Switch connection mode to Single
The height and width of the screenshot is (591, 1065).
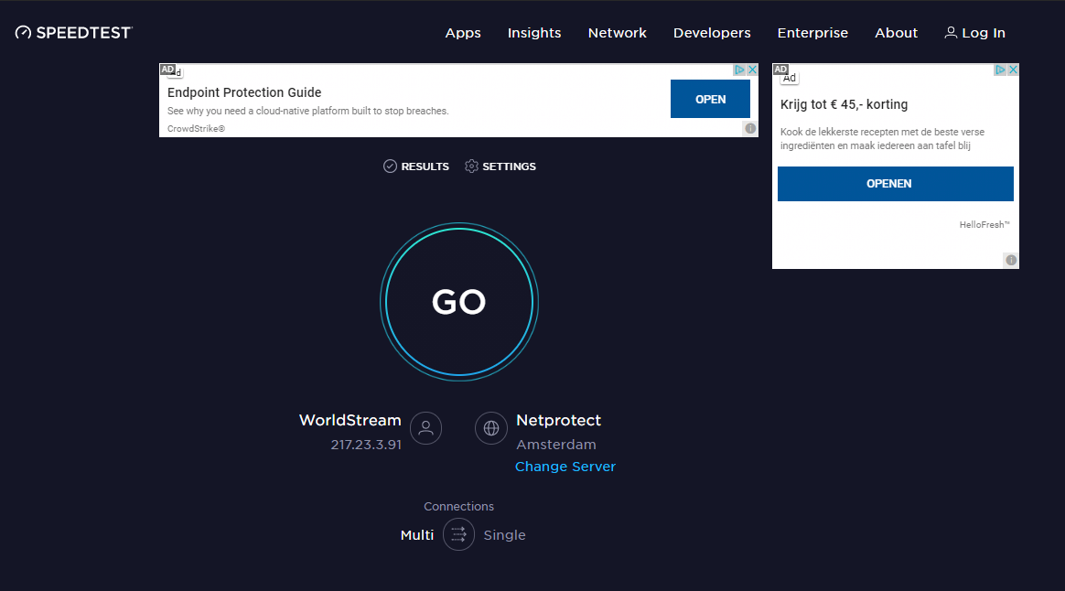(x=504, y=534)
